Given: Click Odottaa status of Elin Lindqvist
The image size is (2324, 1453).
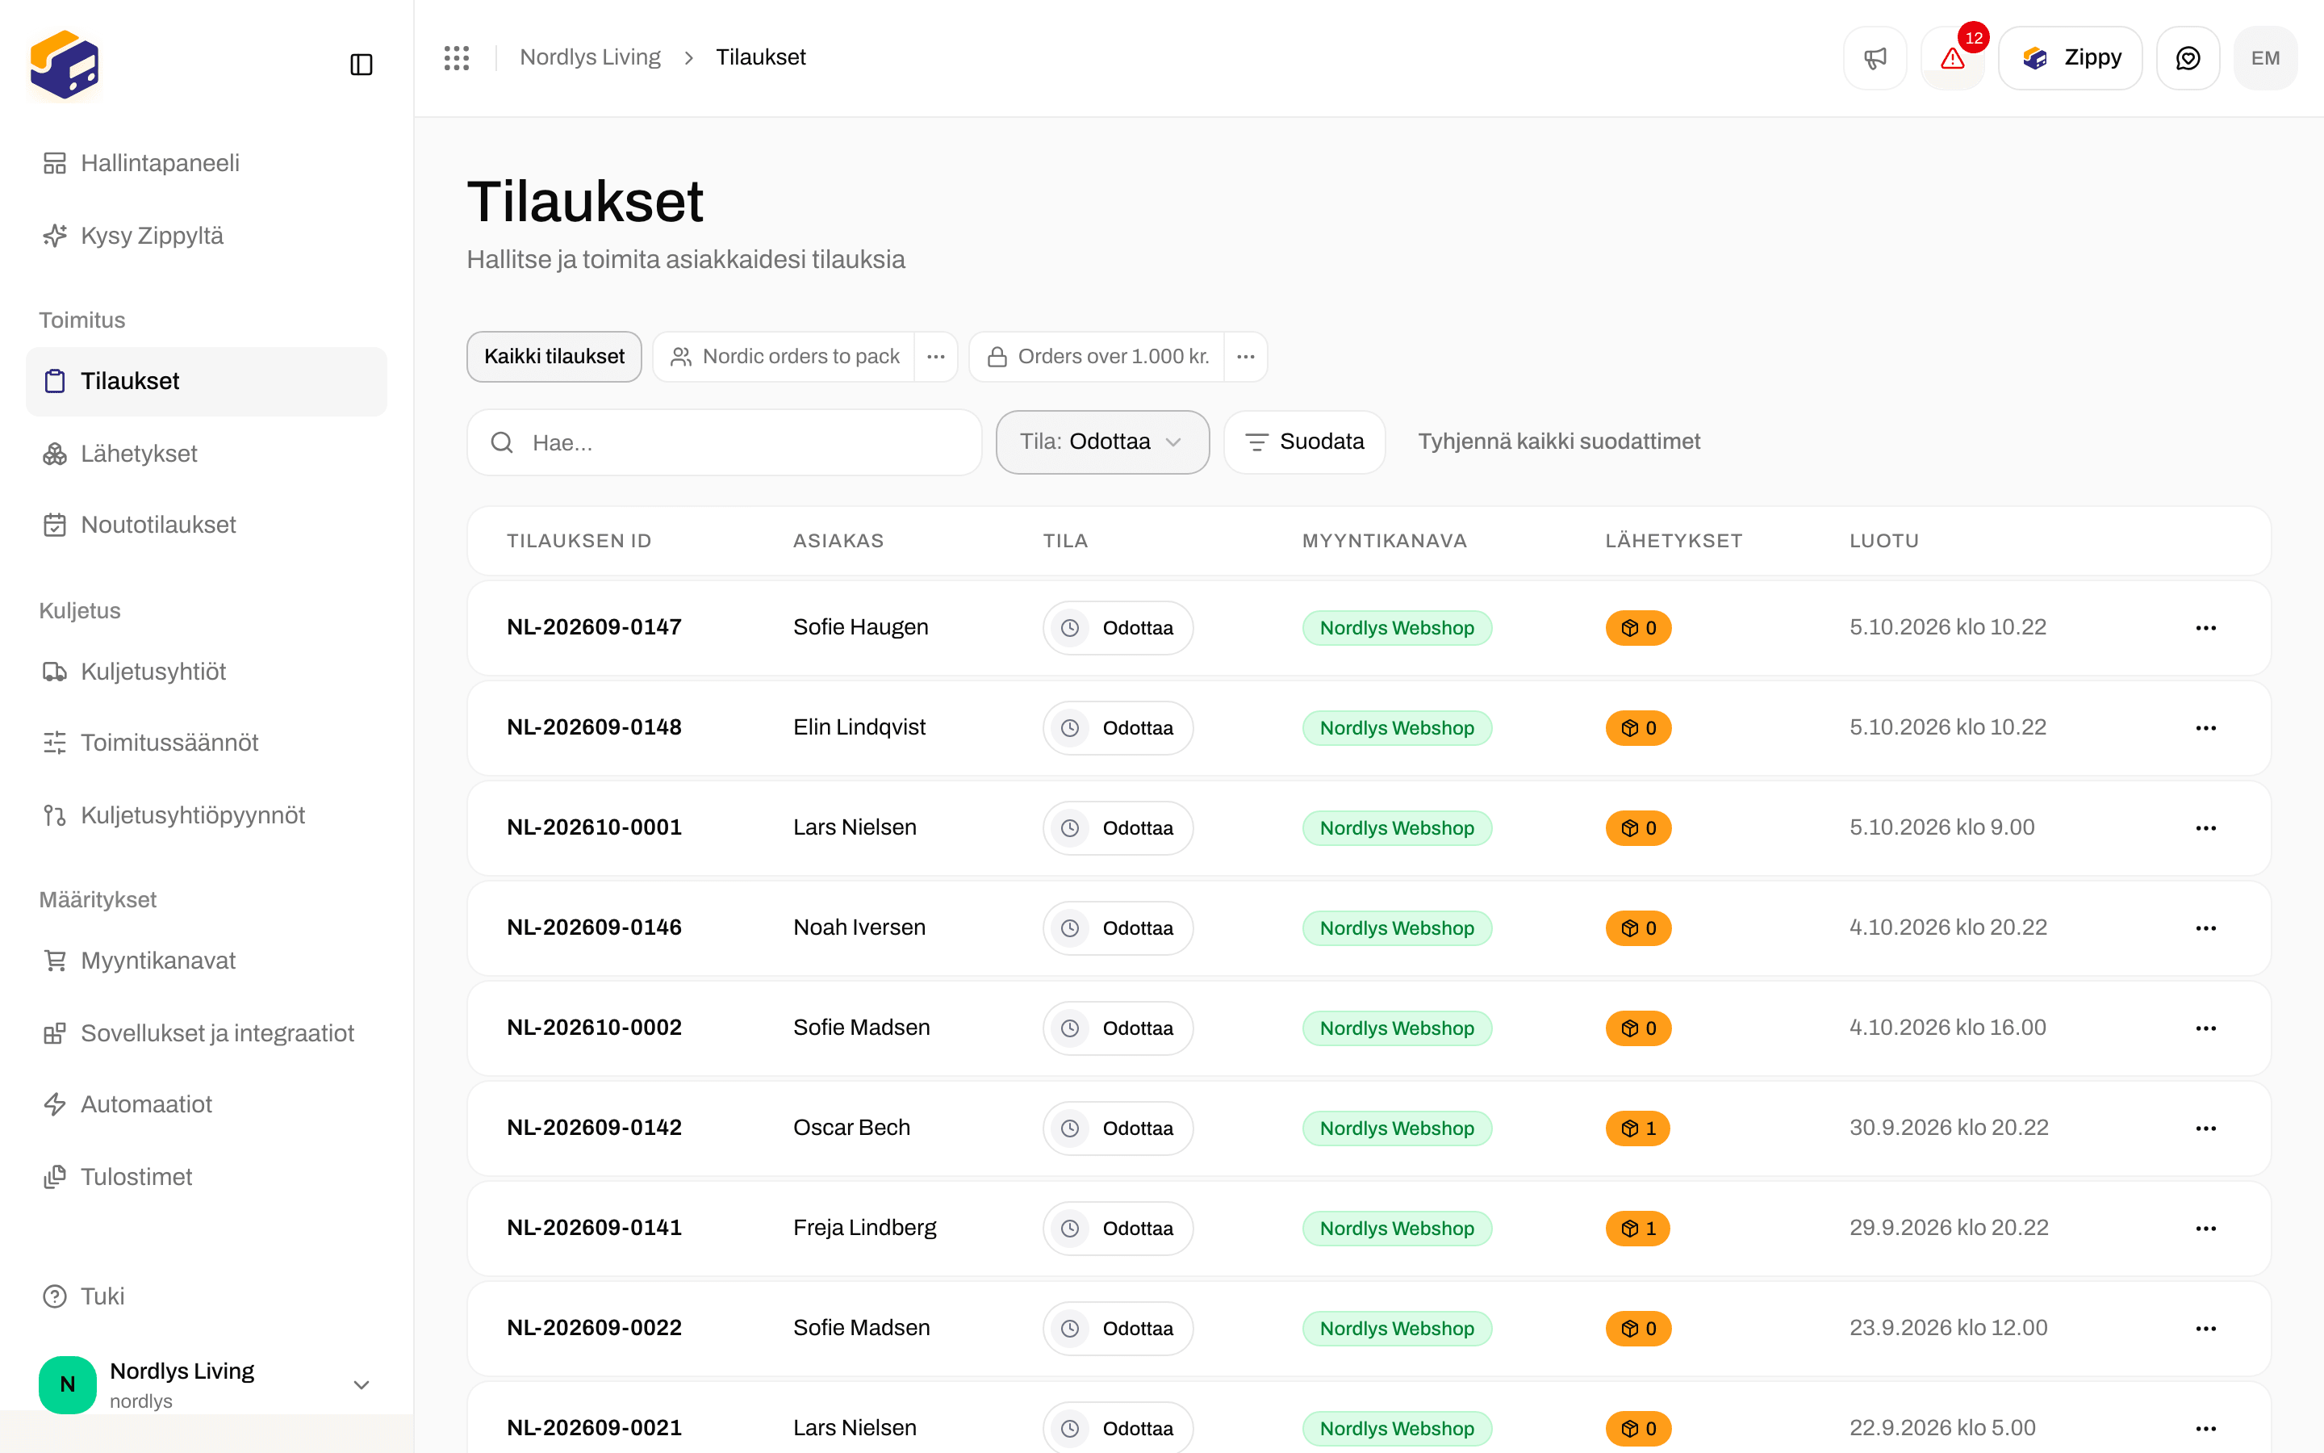Looking at the screenshot, I should point(1118,728).
